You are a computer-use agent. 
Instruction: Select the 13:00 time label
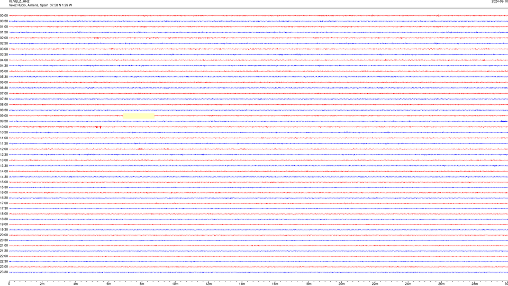point(4,160)
